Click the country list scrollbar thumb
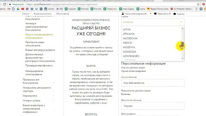 183,44
